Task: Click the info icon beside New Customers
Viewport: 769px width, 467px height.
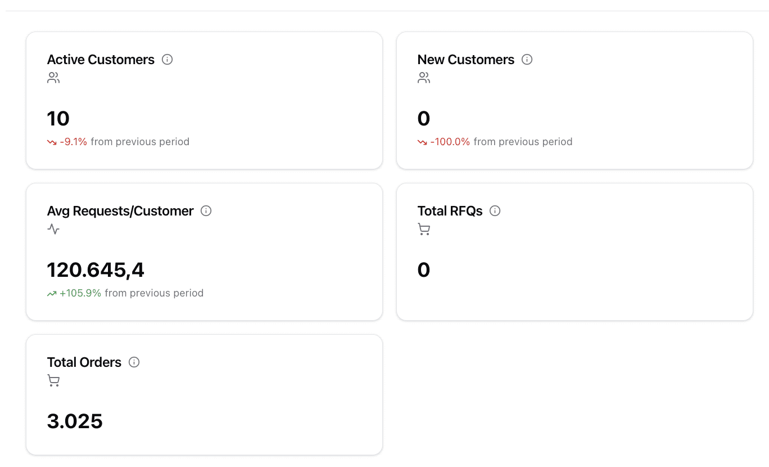Action: (527, 59)
